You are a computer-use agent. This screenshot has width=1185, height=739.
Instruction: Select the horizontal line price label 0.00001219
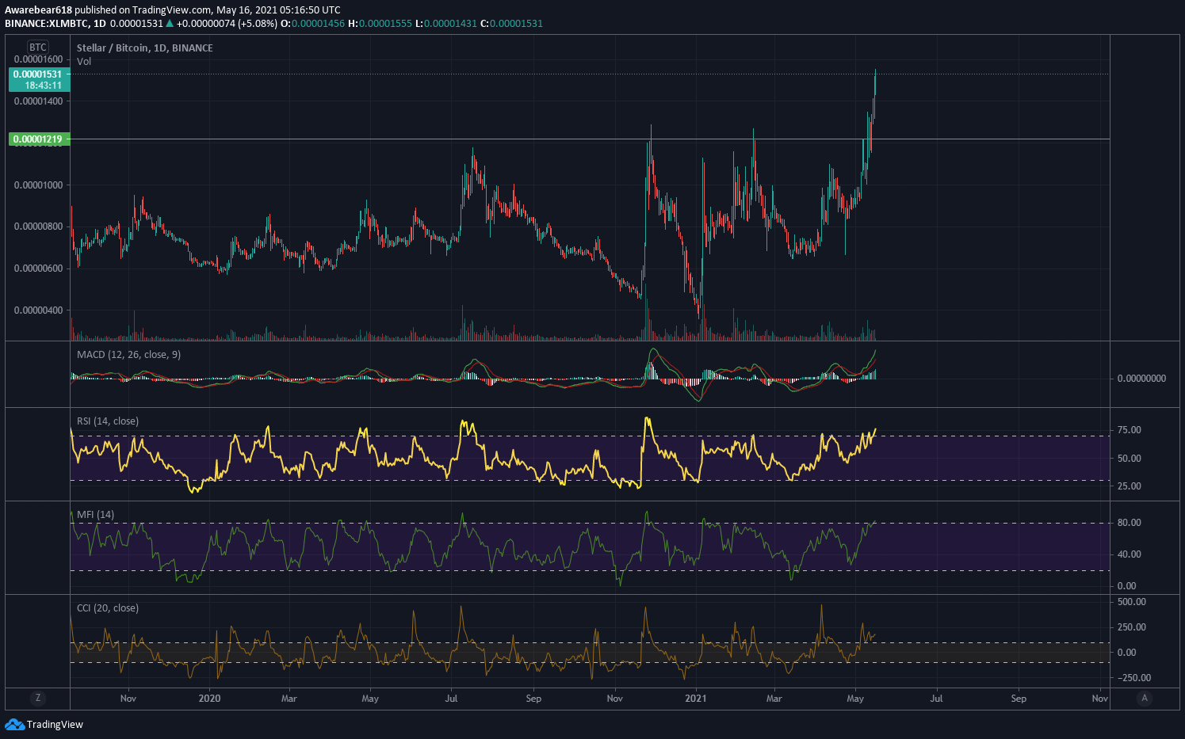tap(39, 139)
